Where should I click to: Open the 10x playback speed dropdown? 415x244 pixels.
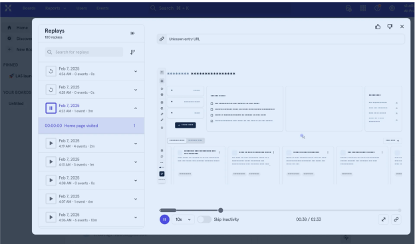(183, 219)
